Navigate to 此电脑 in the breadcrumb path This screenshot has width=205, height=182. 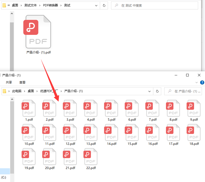click(x=17, y=91)
